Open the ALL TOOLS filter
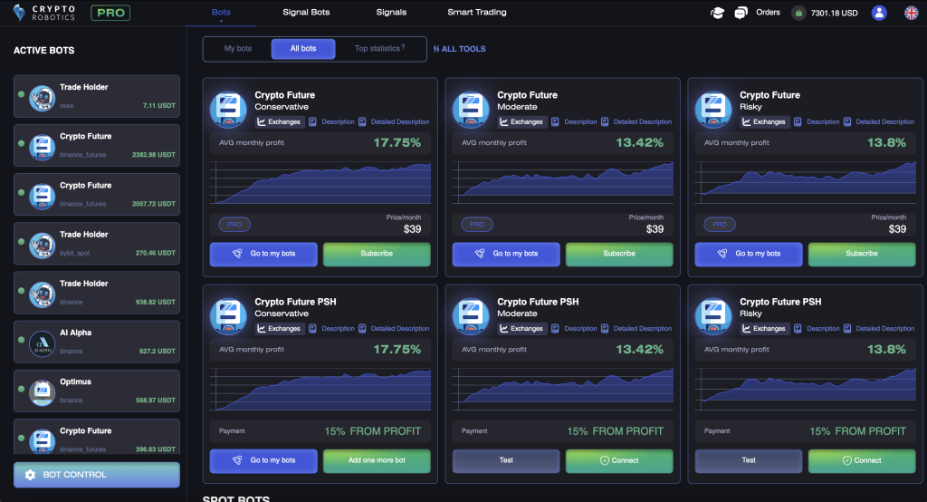 459,49
